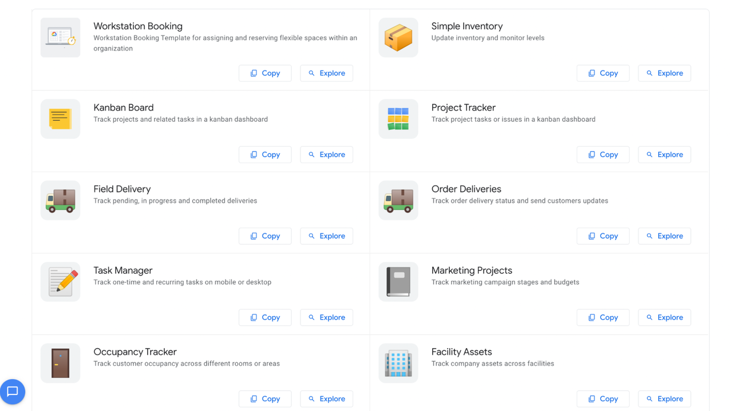This screenshot has width=732, height=411.
Task: Explore the Simple Inventory template
Action: tap(664, 73)
